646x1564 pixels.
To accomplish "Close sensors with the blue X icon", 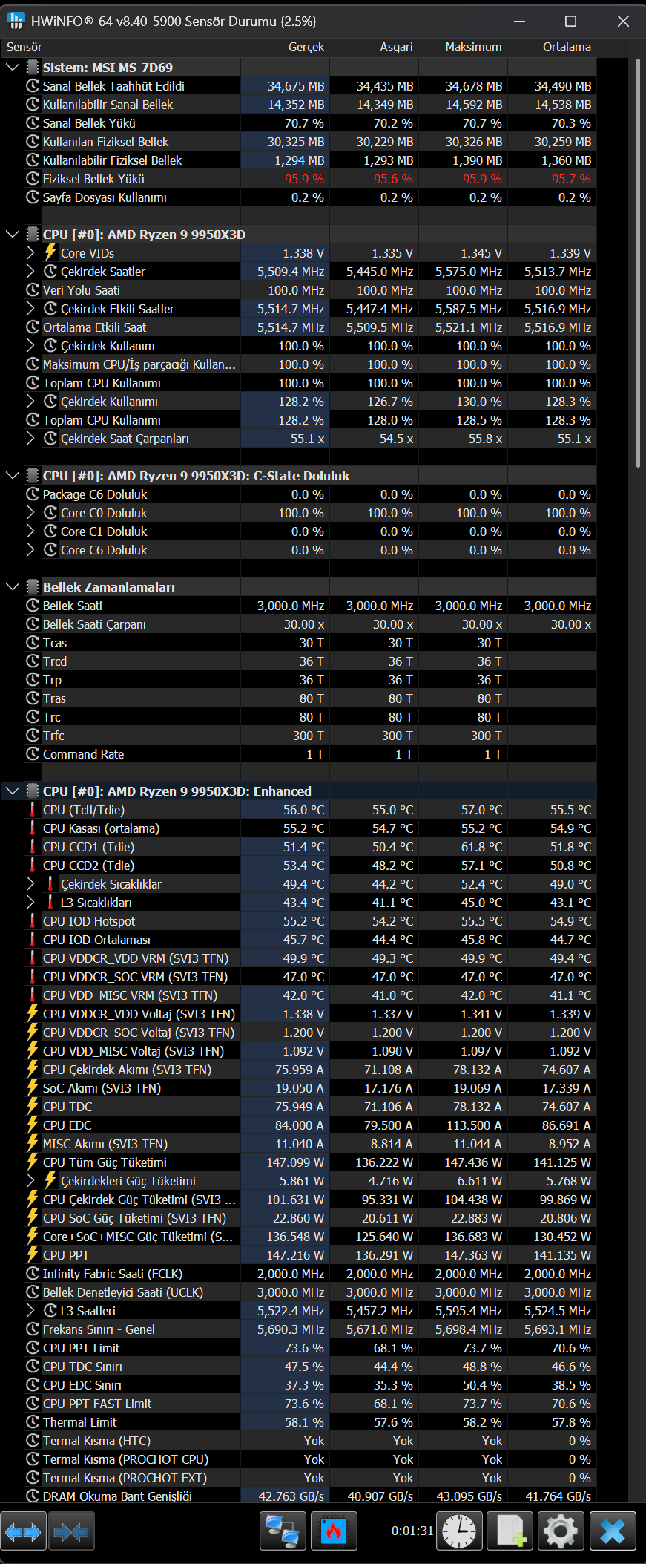I will [613, 1531].
